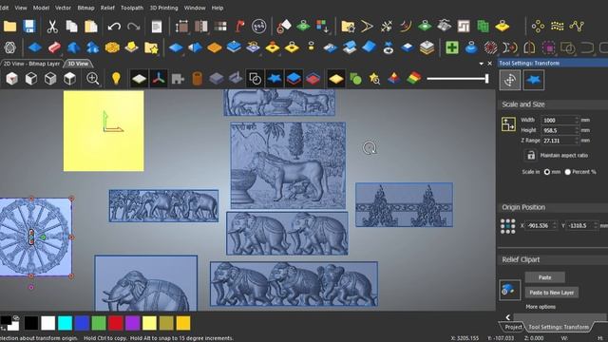This screenshot has height=342, width=608.
Task: Click the Z Range stepper arrows
Action: [x=577, y=141]
